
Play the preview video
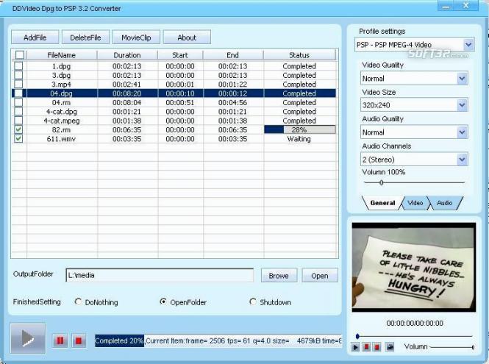click(355, 347)
